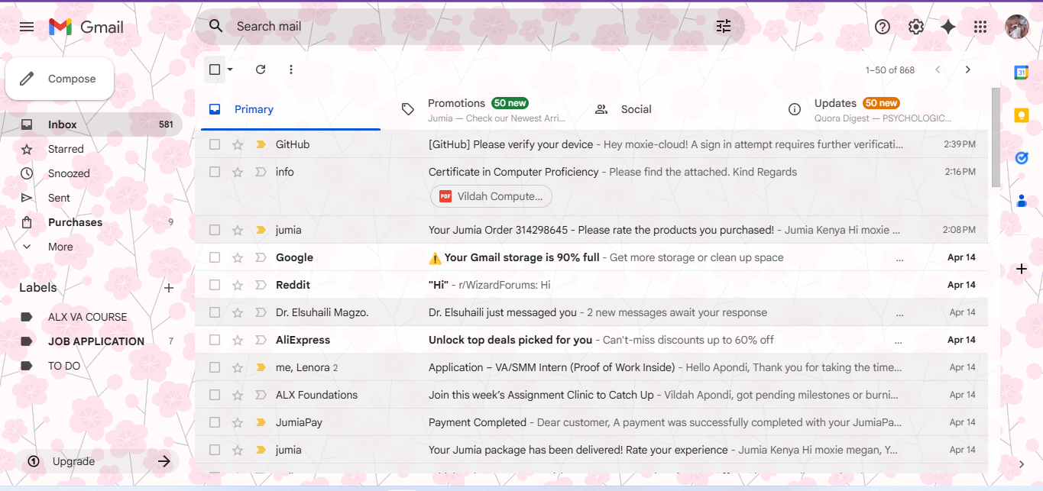This screenshot has width=1043, height=491.
Task: Star the AliExpress email
Action: click(238, 340)
